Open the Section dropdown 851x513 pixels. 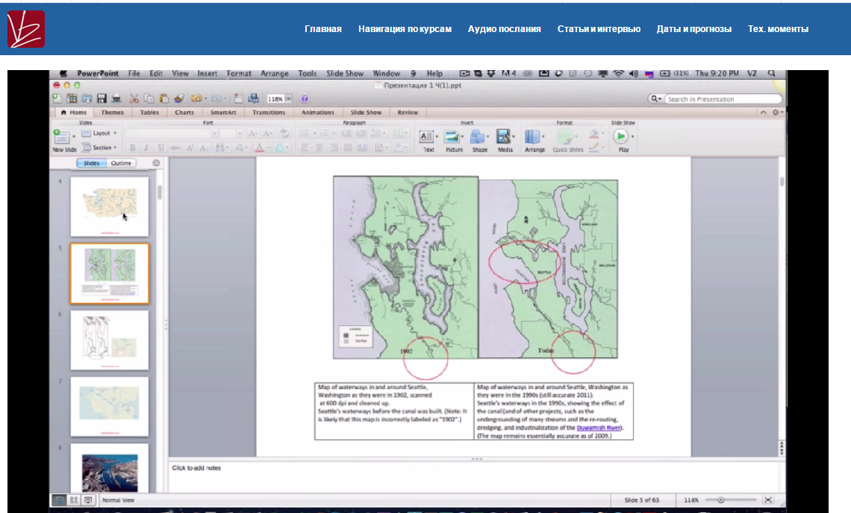[101, 148]
